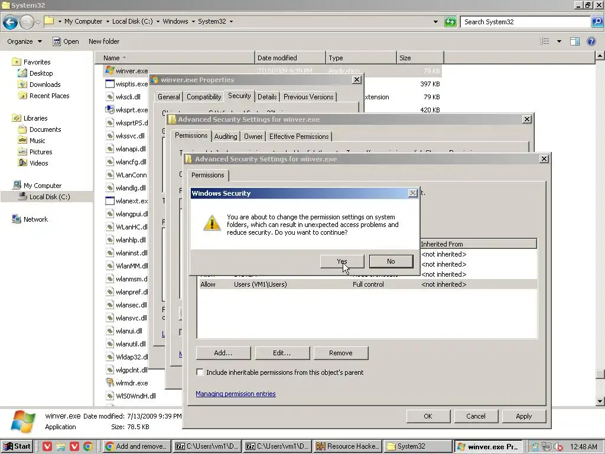Viewport: 605px width, 454px height.
Task: Click the Start button
Action: 17,446
